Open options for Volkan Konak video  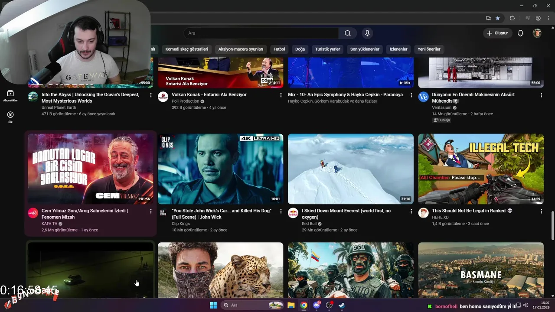(281, 95)
